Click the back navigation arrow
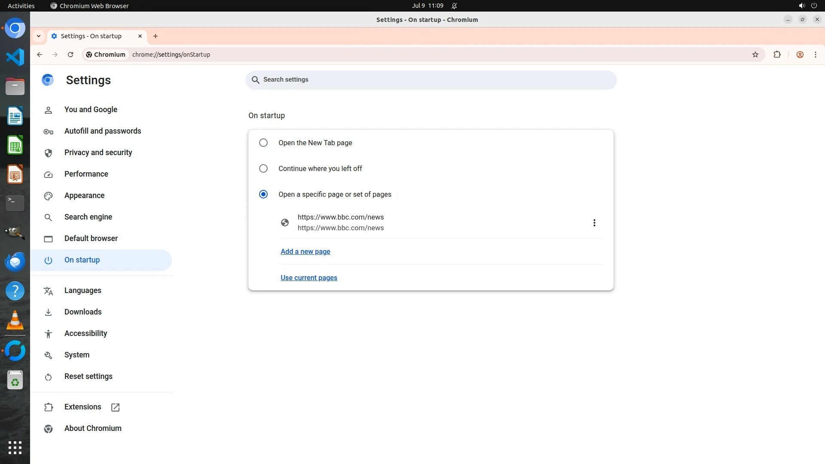Screen dimensions: 825x464 [x=40, y=55]
